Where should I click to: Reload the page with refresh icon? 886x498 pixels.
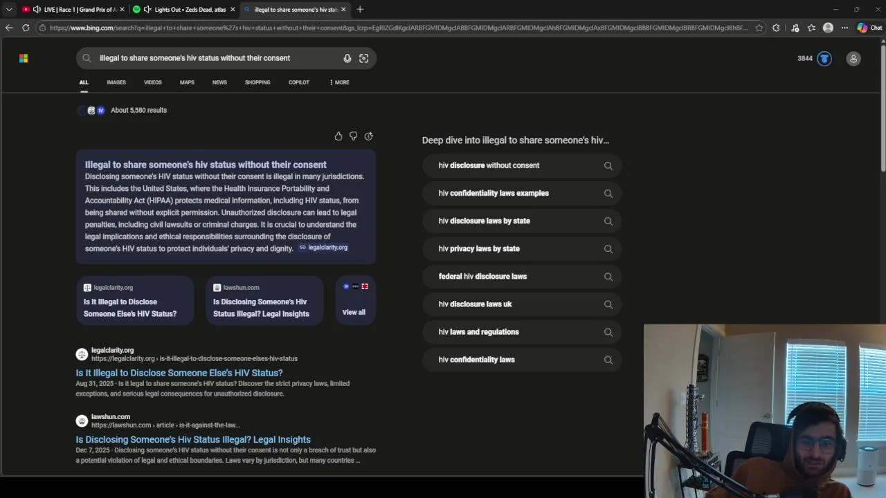tap(26, 28)
